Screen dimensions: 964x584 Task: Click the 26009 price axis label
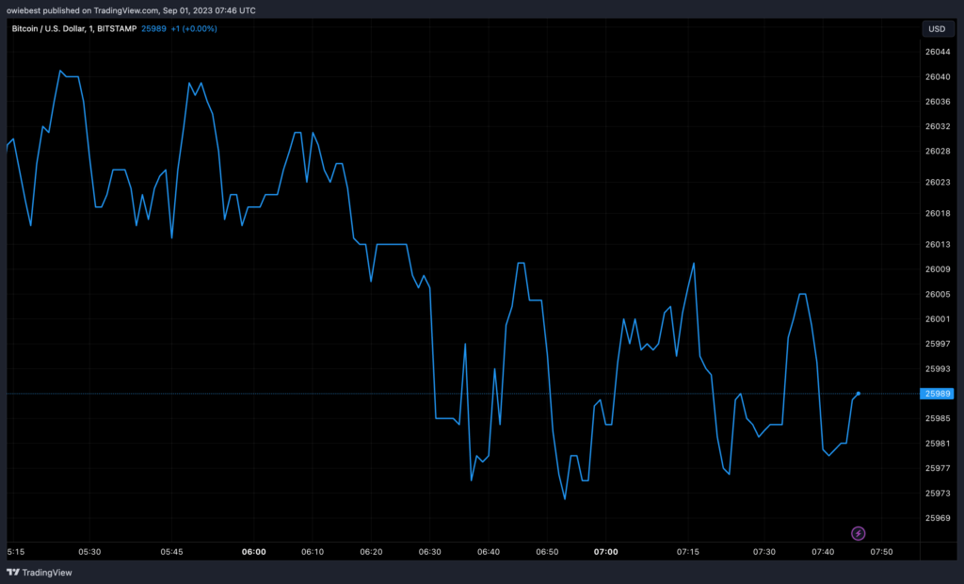[938, 269]
